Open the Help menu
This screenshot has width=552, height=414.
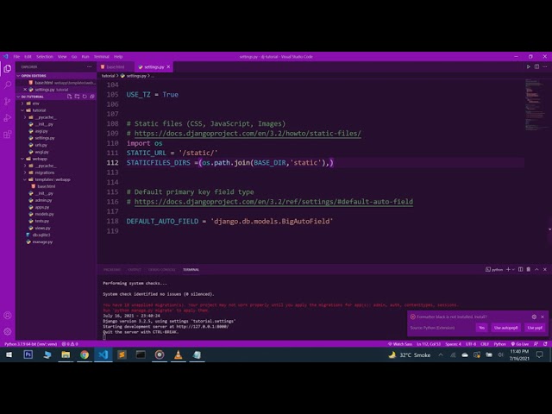point(118,56)
